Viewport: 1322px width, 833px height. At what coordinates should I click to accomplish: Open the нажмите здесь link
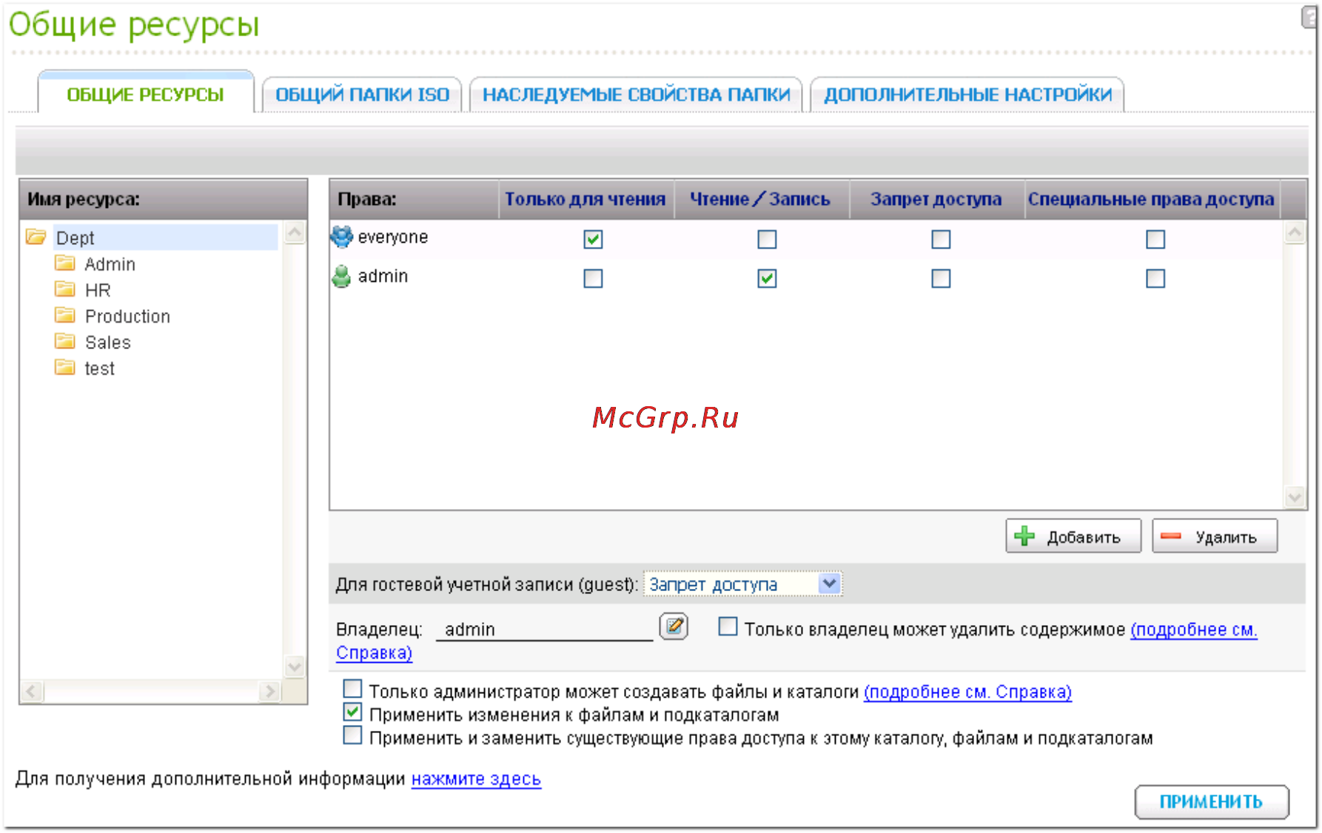(476, 779)
